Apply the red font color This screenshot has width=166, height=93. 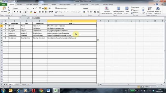35,12
